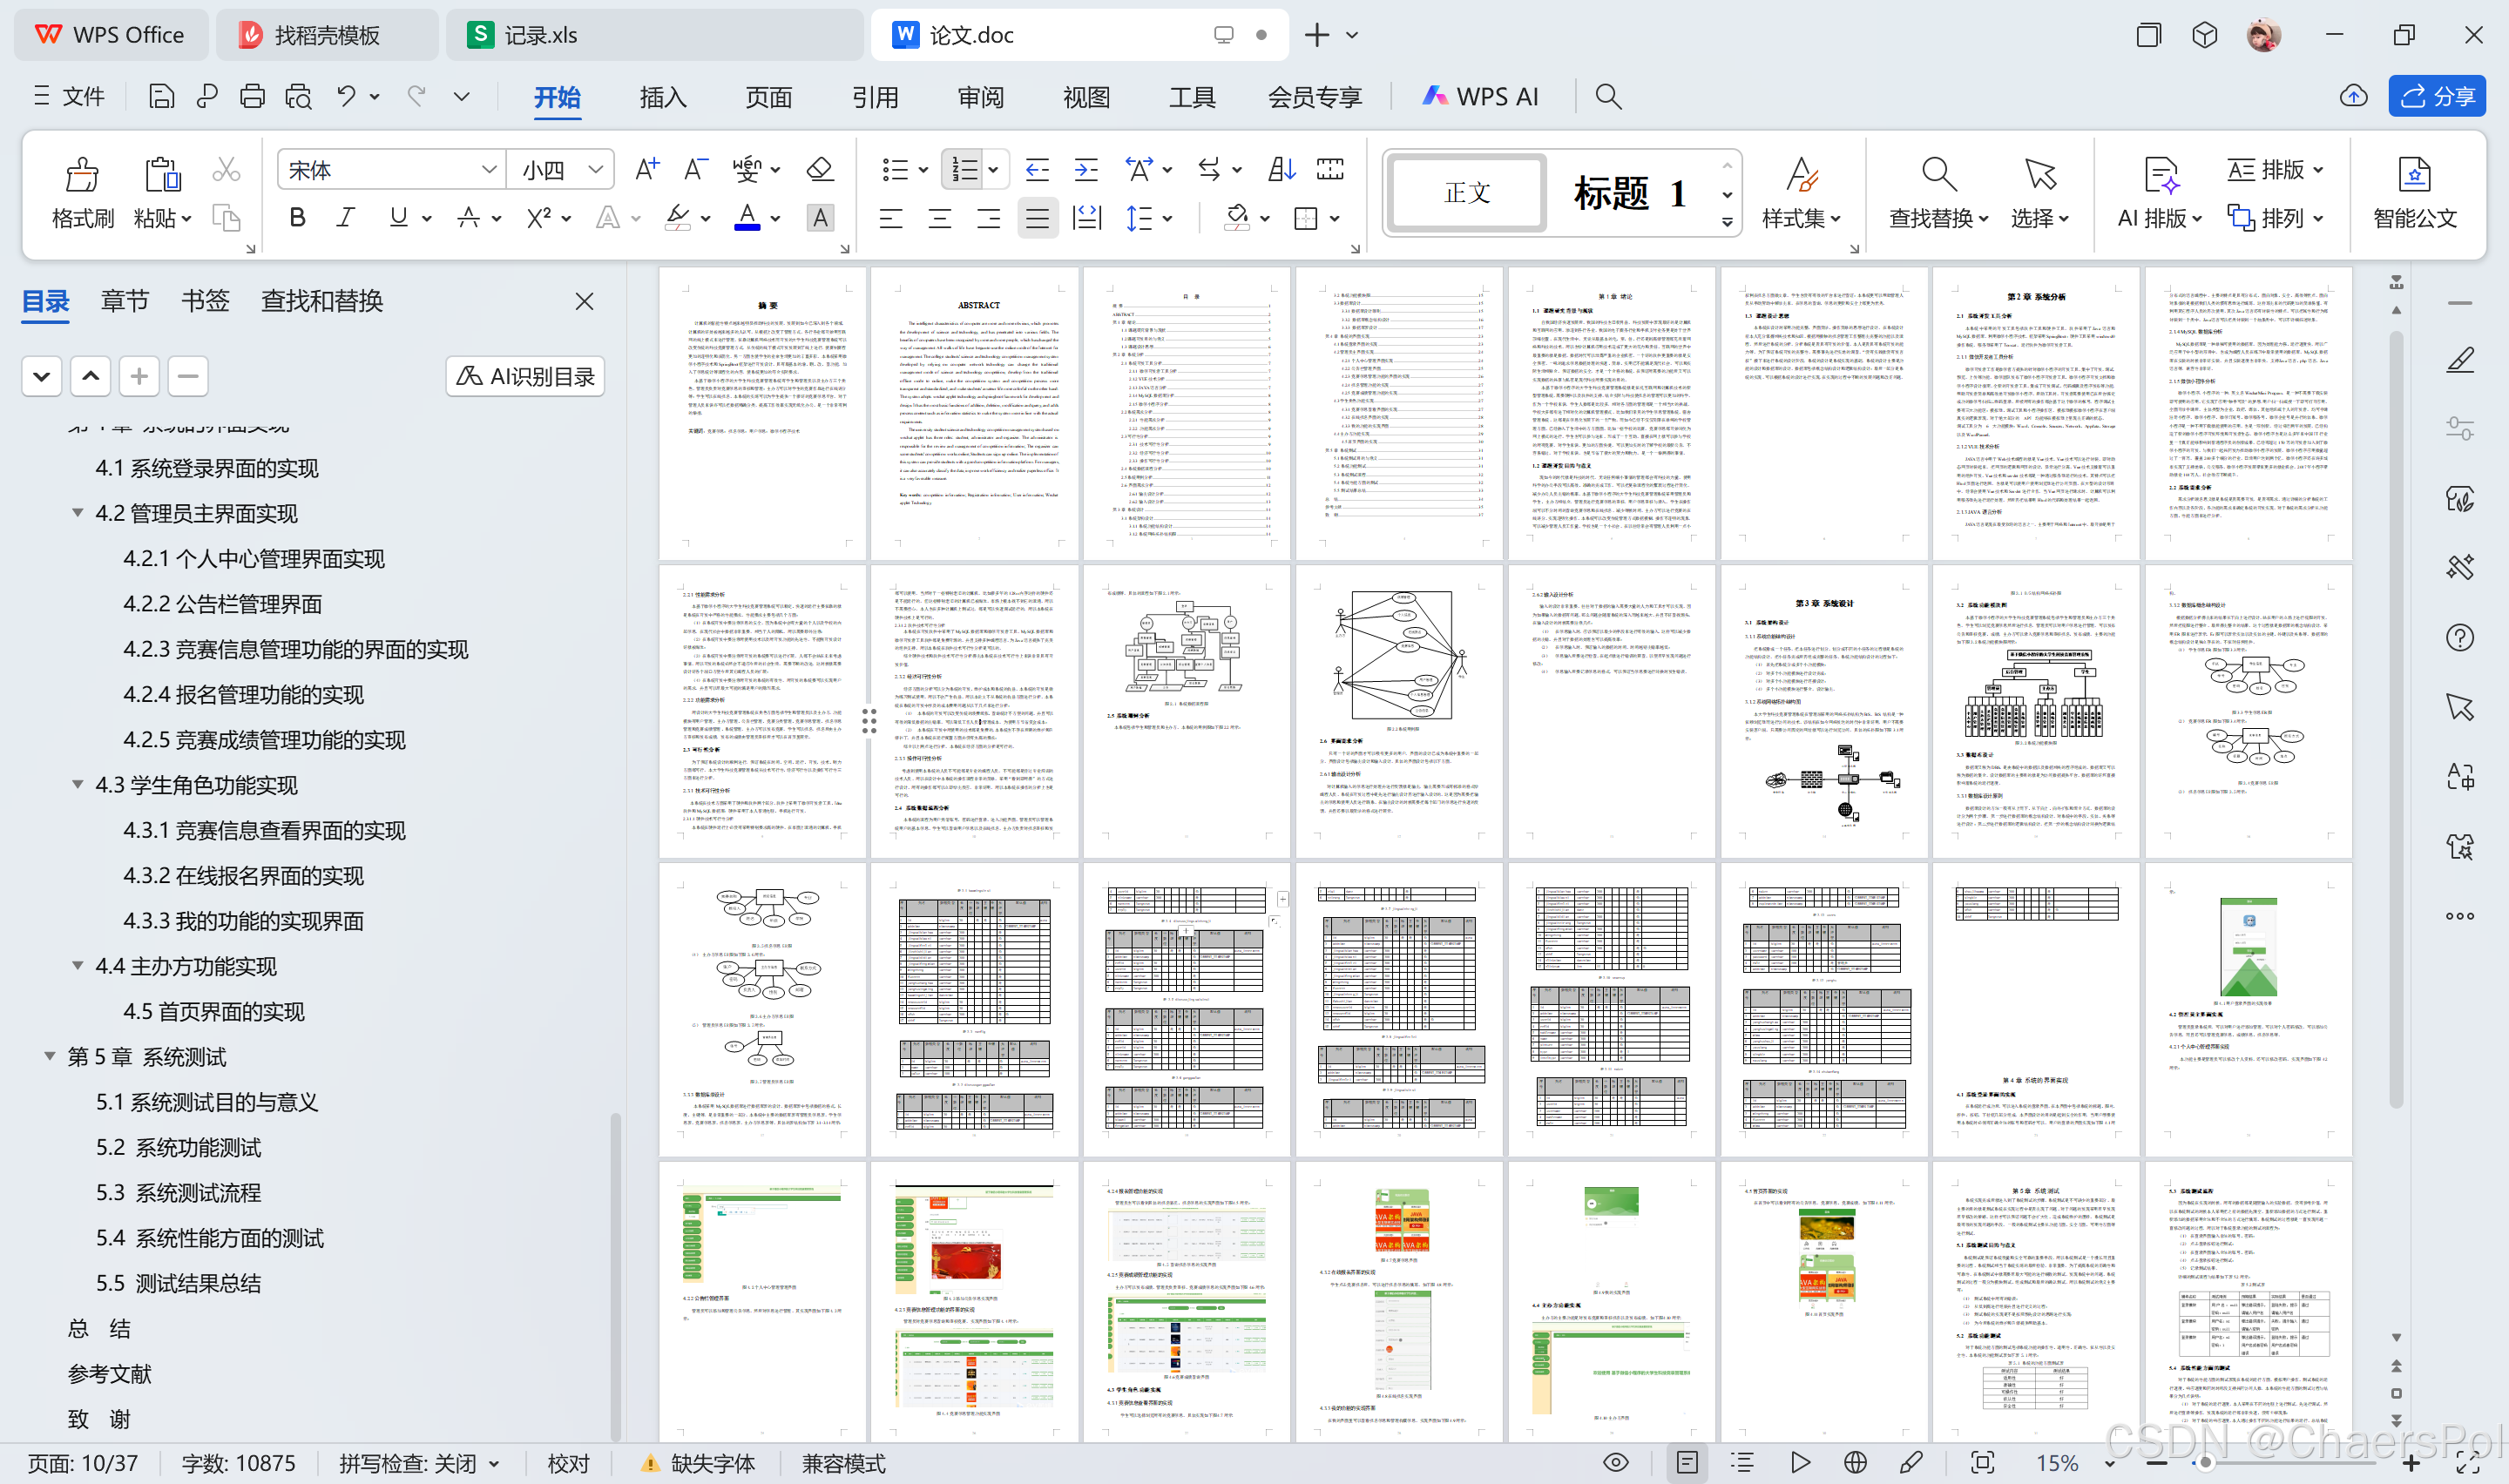The image size is (2509, 1484).
Task: Click the Increase indent icon
Action: tap(1086, 170)
